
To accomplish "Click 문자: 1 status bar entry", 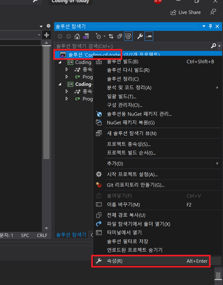I will point(7,235).
